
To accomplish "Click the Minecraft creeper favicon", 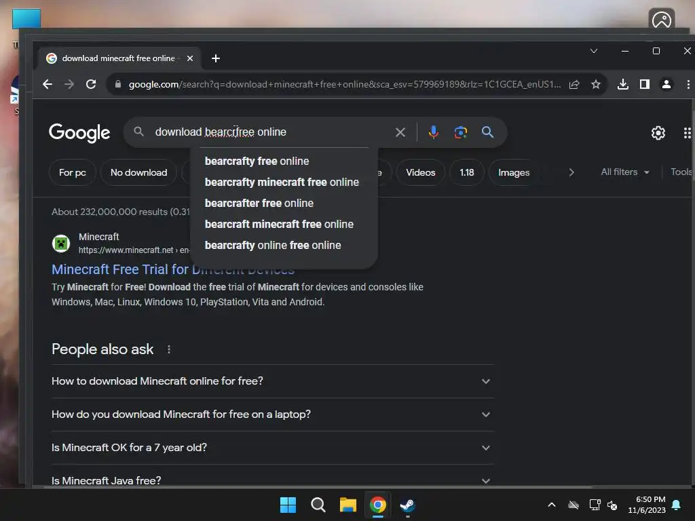I will coord(61,244).
